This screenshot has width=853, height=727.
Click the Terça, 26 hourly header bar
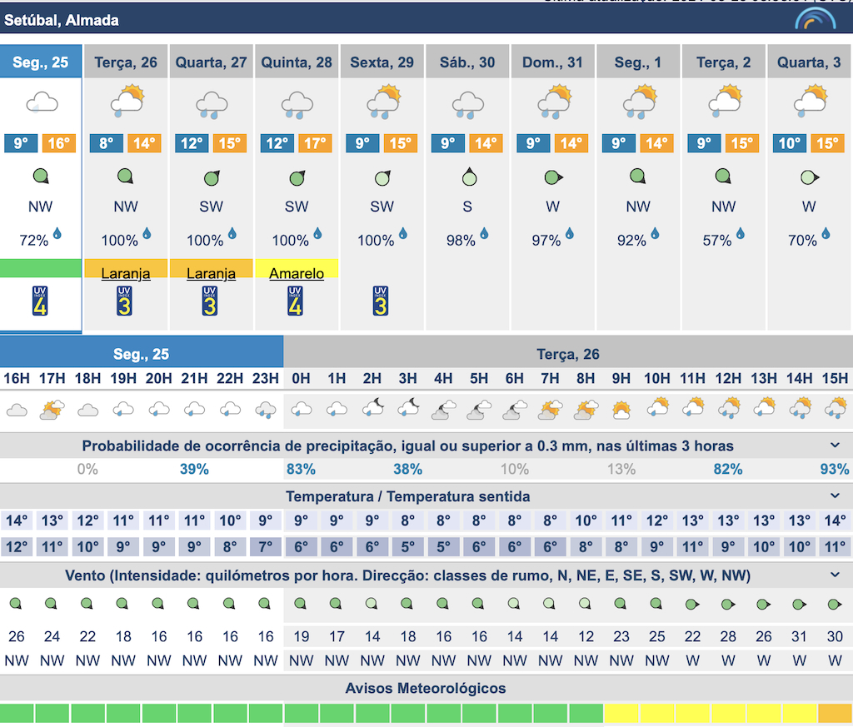[x=568, y=355]
